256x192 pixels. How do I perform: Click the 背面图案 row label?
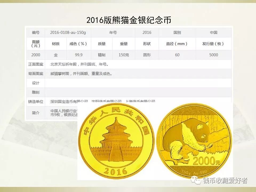pyautogui.click(x=35, y=74)
